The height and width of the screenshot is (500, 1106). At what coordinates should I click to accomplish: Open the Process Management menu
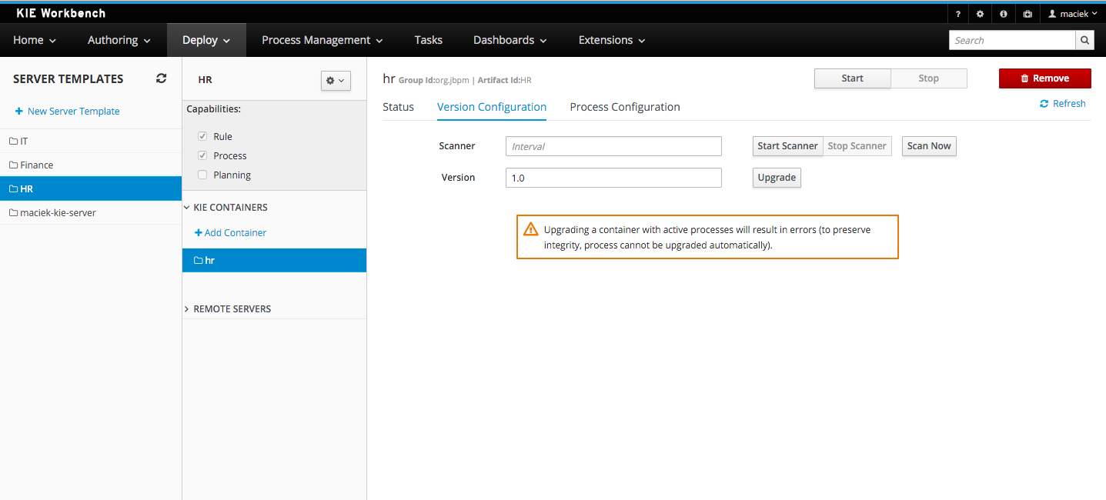(321, 39)
